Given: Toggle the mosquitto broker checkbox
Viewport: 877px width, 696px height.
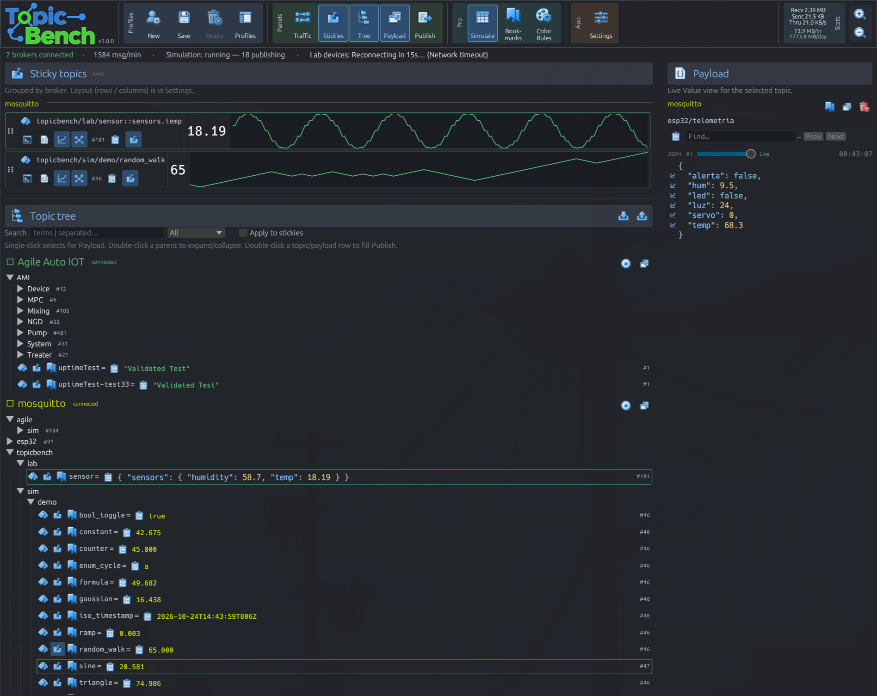Looking at the screenshot, I should coord(10,403).
